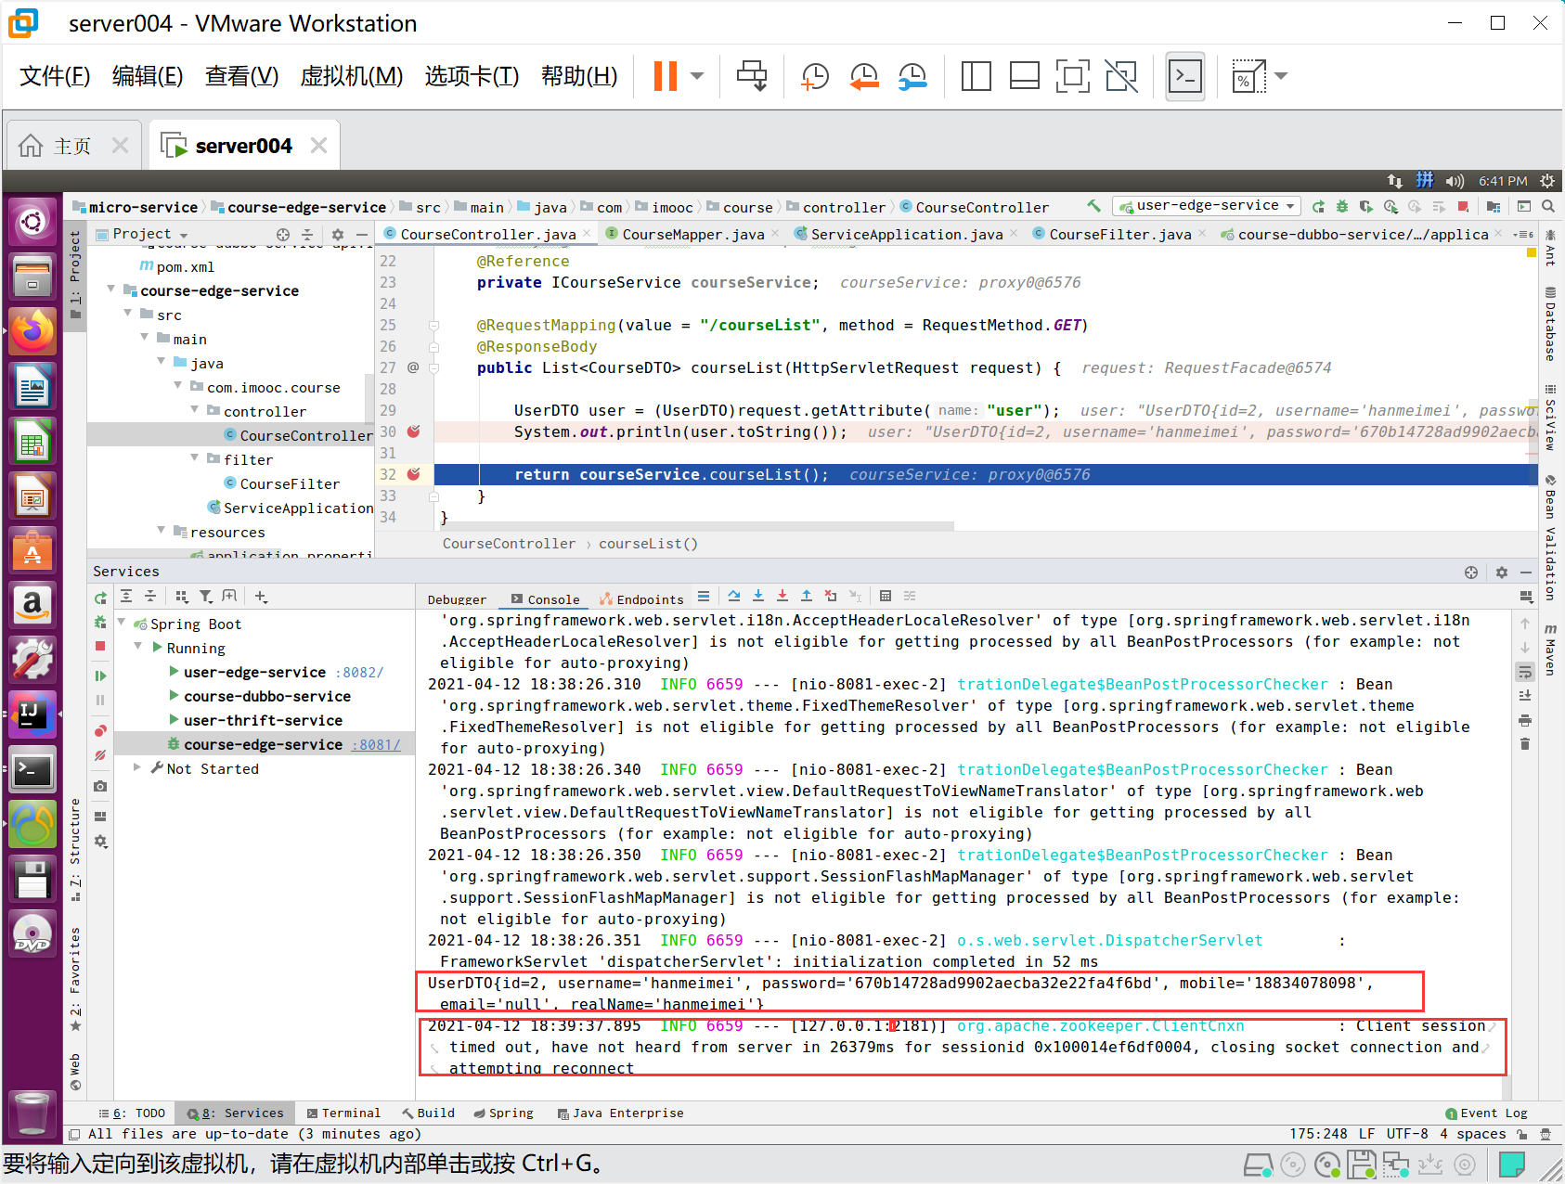Open Services panel settings gear
Viewport: 1565px width, 1184px height.
point(1502,573)
